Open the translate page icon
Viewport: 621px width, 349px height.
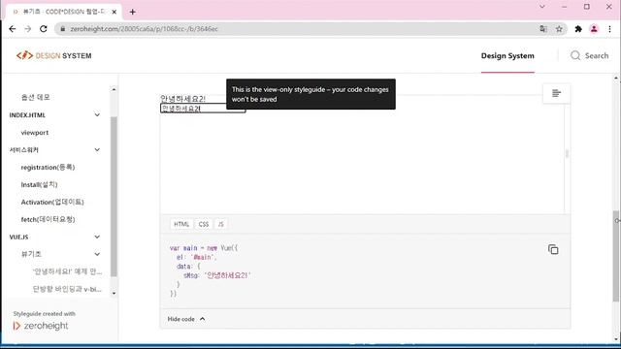pos(543,29)
